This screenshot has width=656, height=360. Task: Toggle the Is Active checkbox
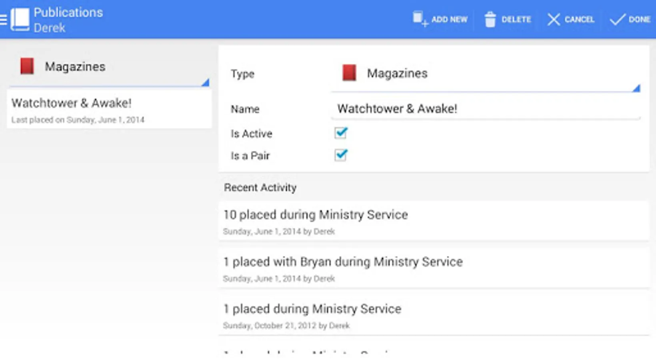coord(341,133)
